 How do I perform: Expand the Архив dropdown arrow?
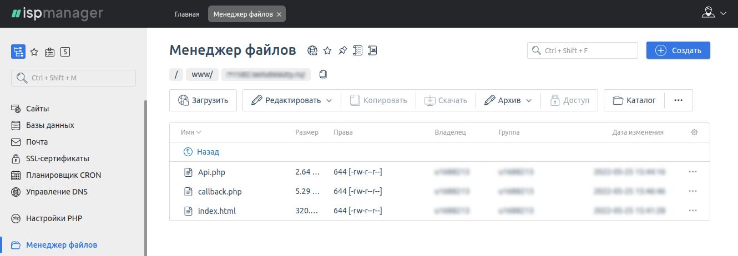pos(529,101)
